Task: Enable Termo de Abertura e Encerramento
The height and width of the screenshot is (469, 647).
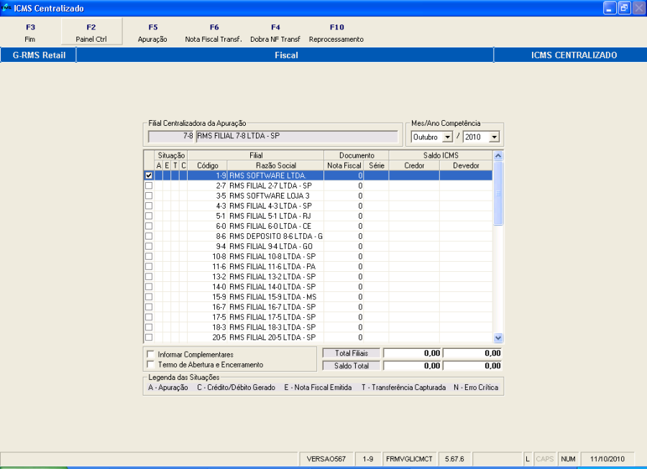Action: coord(151,365)
